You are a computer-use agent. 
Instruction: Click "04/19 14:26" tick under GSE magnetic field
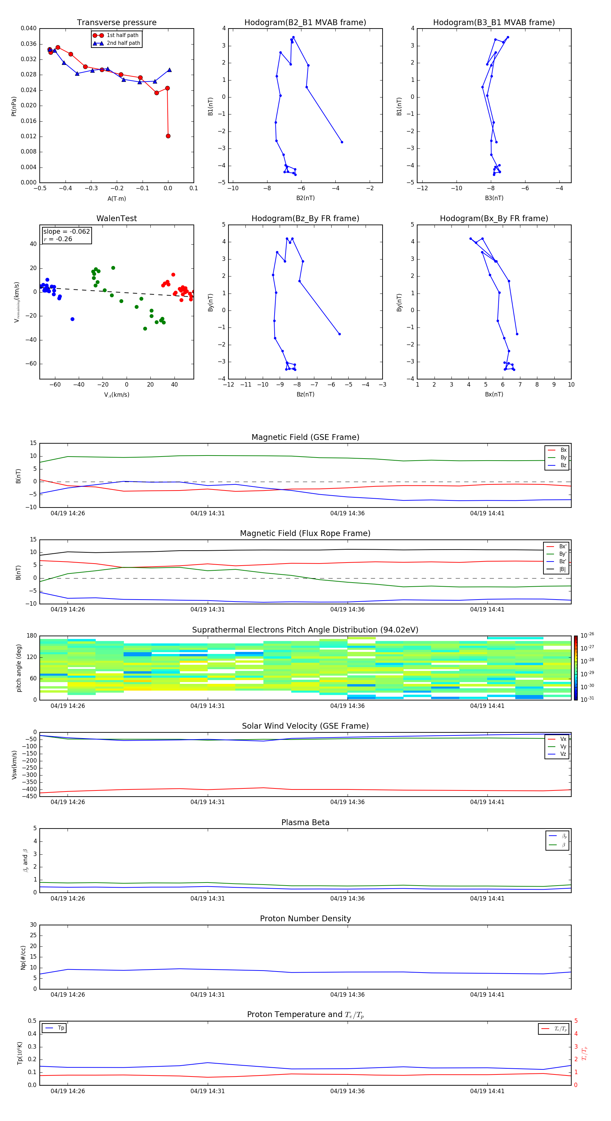click(x=68, y=514)
